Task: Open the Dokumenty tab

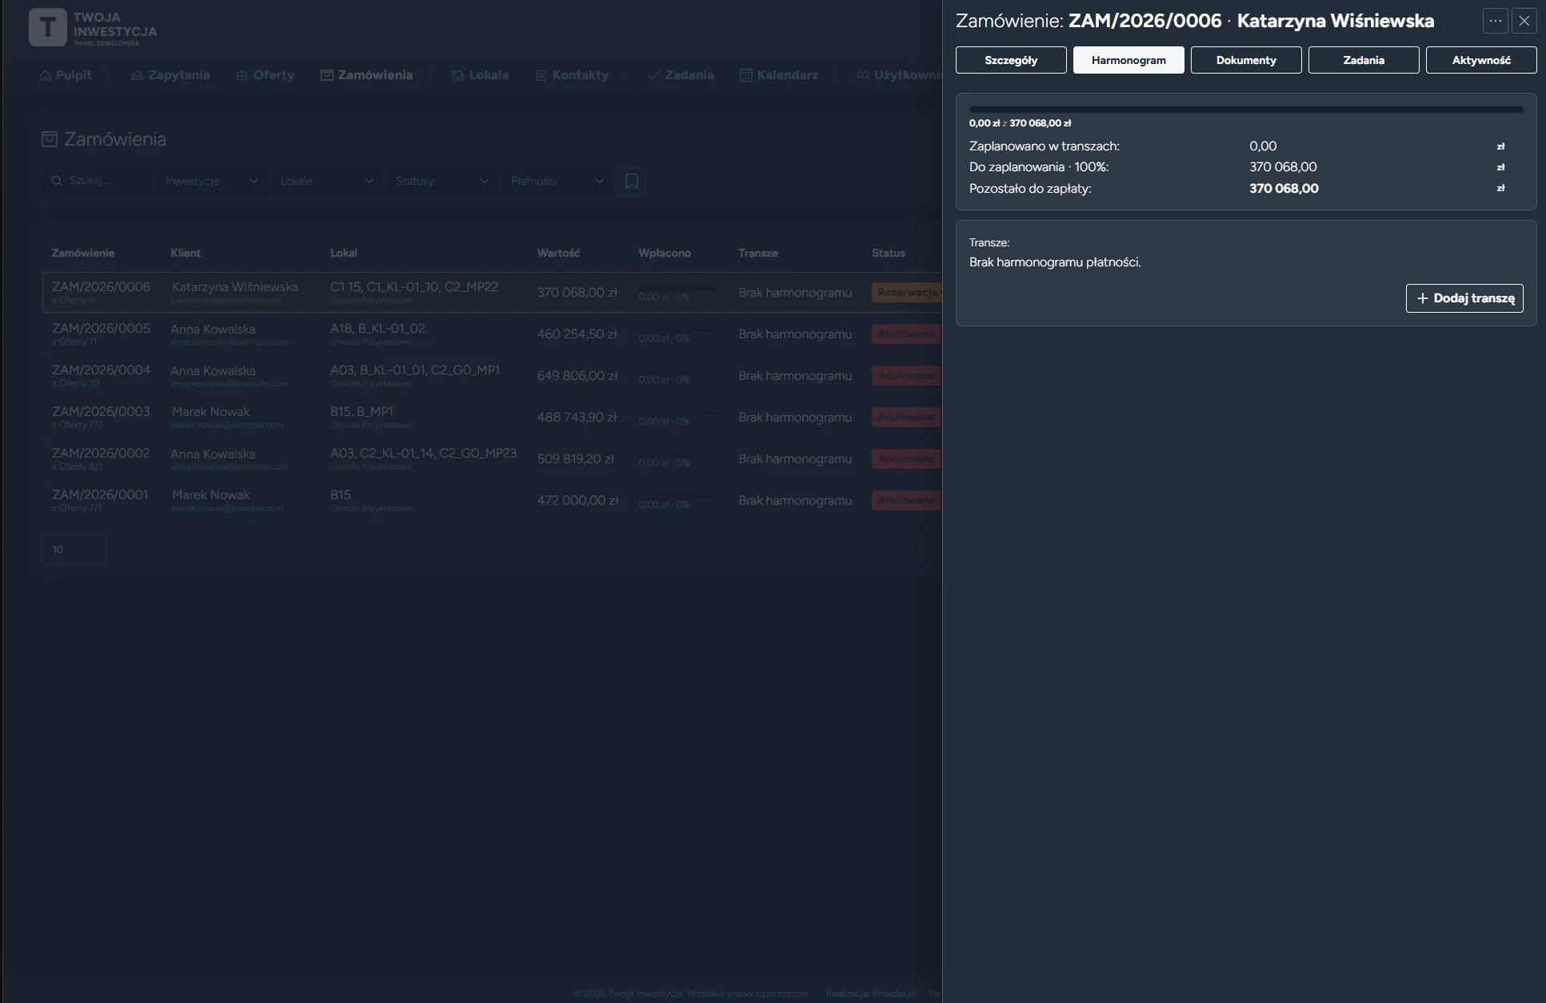Action: [x=1246, y=60]
